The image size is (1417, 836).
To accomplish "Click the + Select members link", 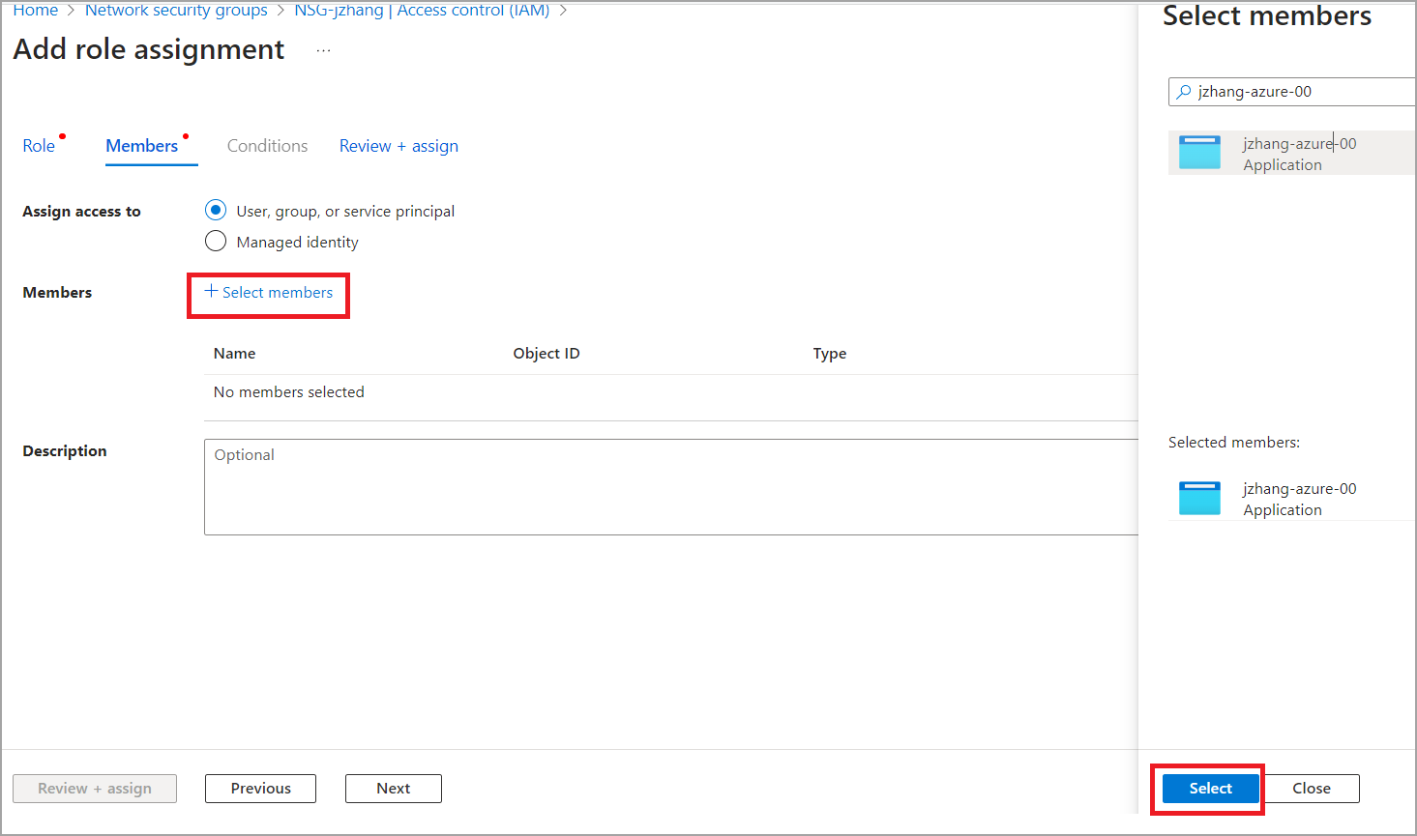I will pyautogui.click(x=269, y=293).
